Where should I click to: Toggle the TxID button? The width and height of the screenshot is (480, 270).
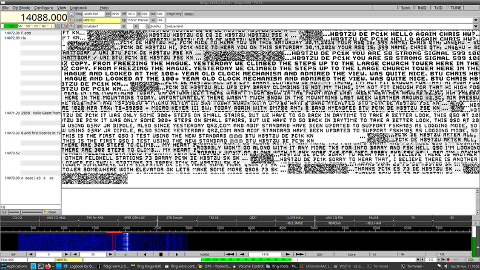coord(438,8)
